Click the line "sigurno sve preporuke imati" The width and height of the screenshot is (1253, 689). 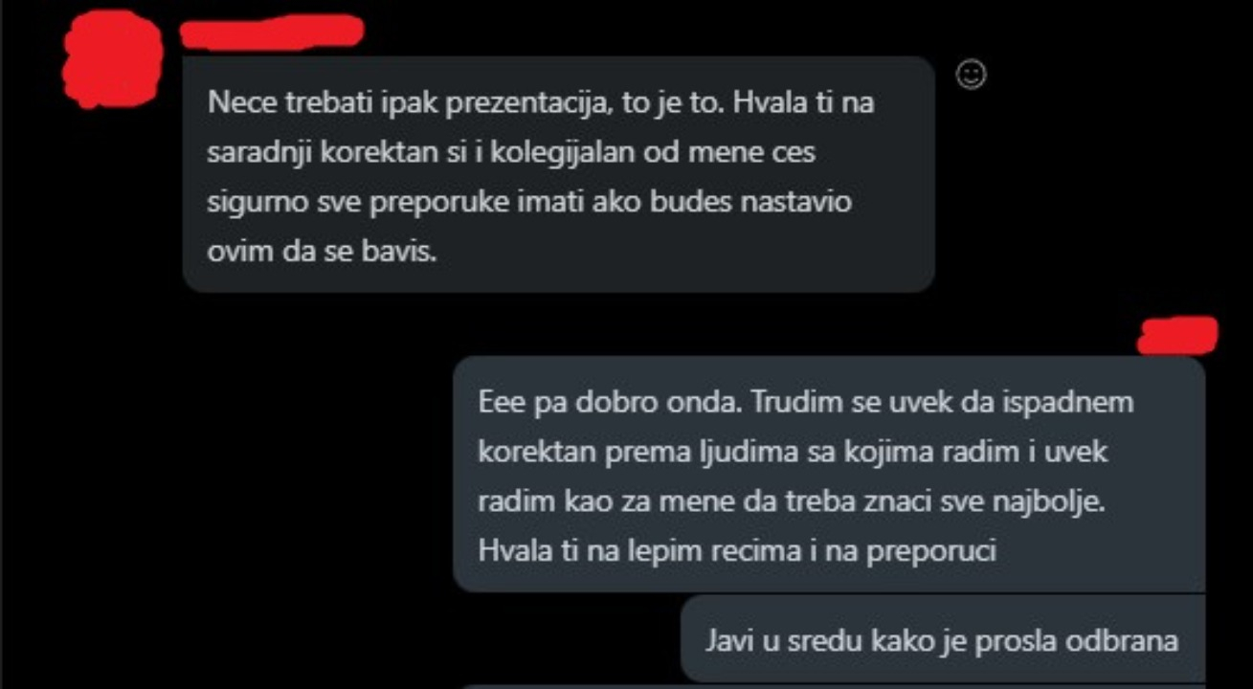[x=404, y=203]
